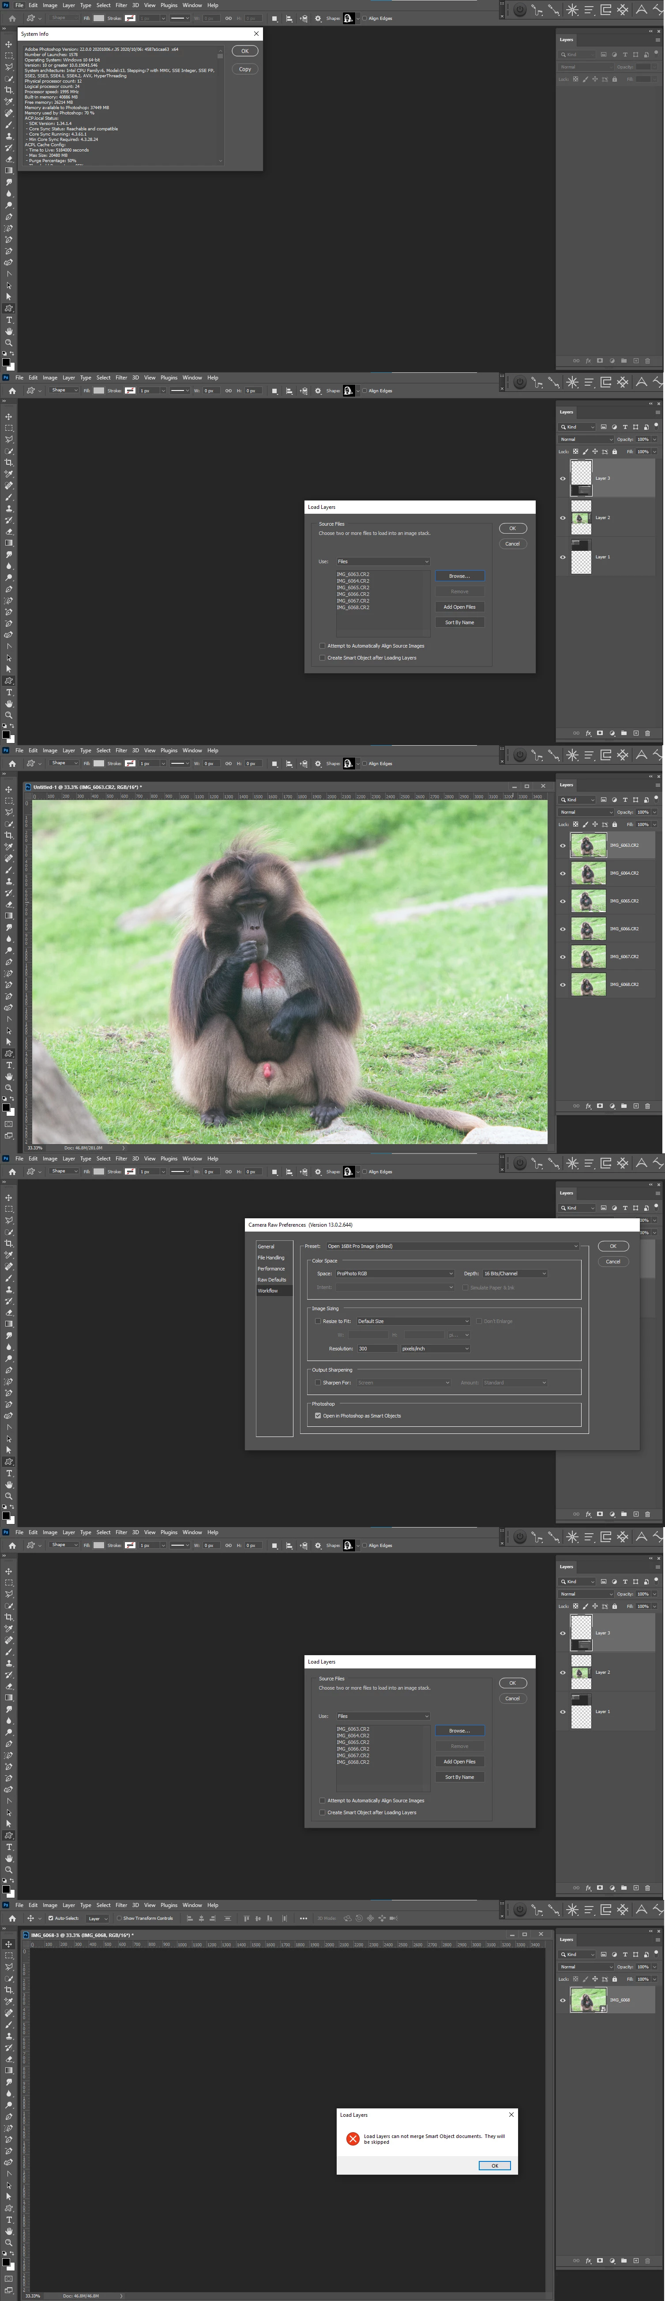Click lock transparent pixels icon above IMG_6063.CR2 layer

tap(576, 824)
